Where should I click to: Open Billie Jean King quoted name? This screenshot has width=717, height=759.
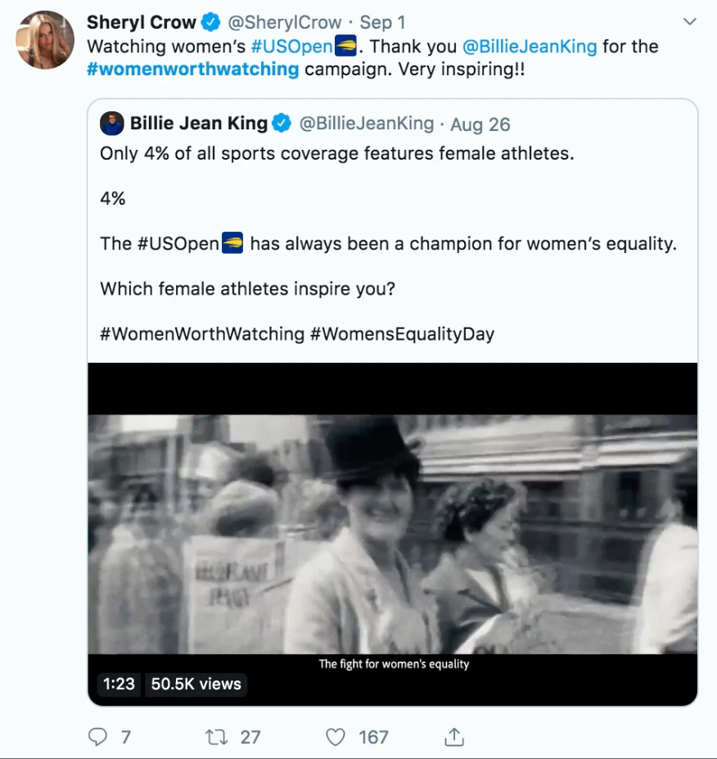199,124
